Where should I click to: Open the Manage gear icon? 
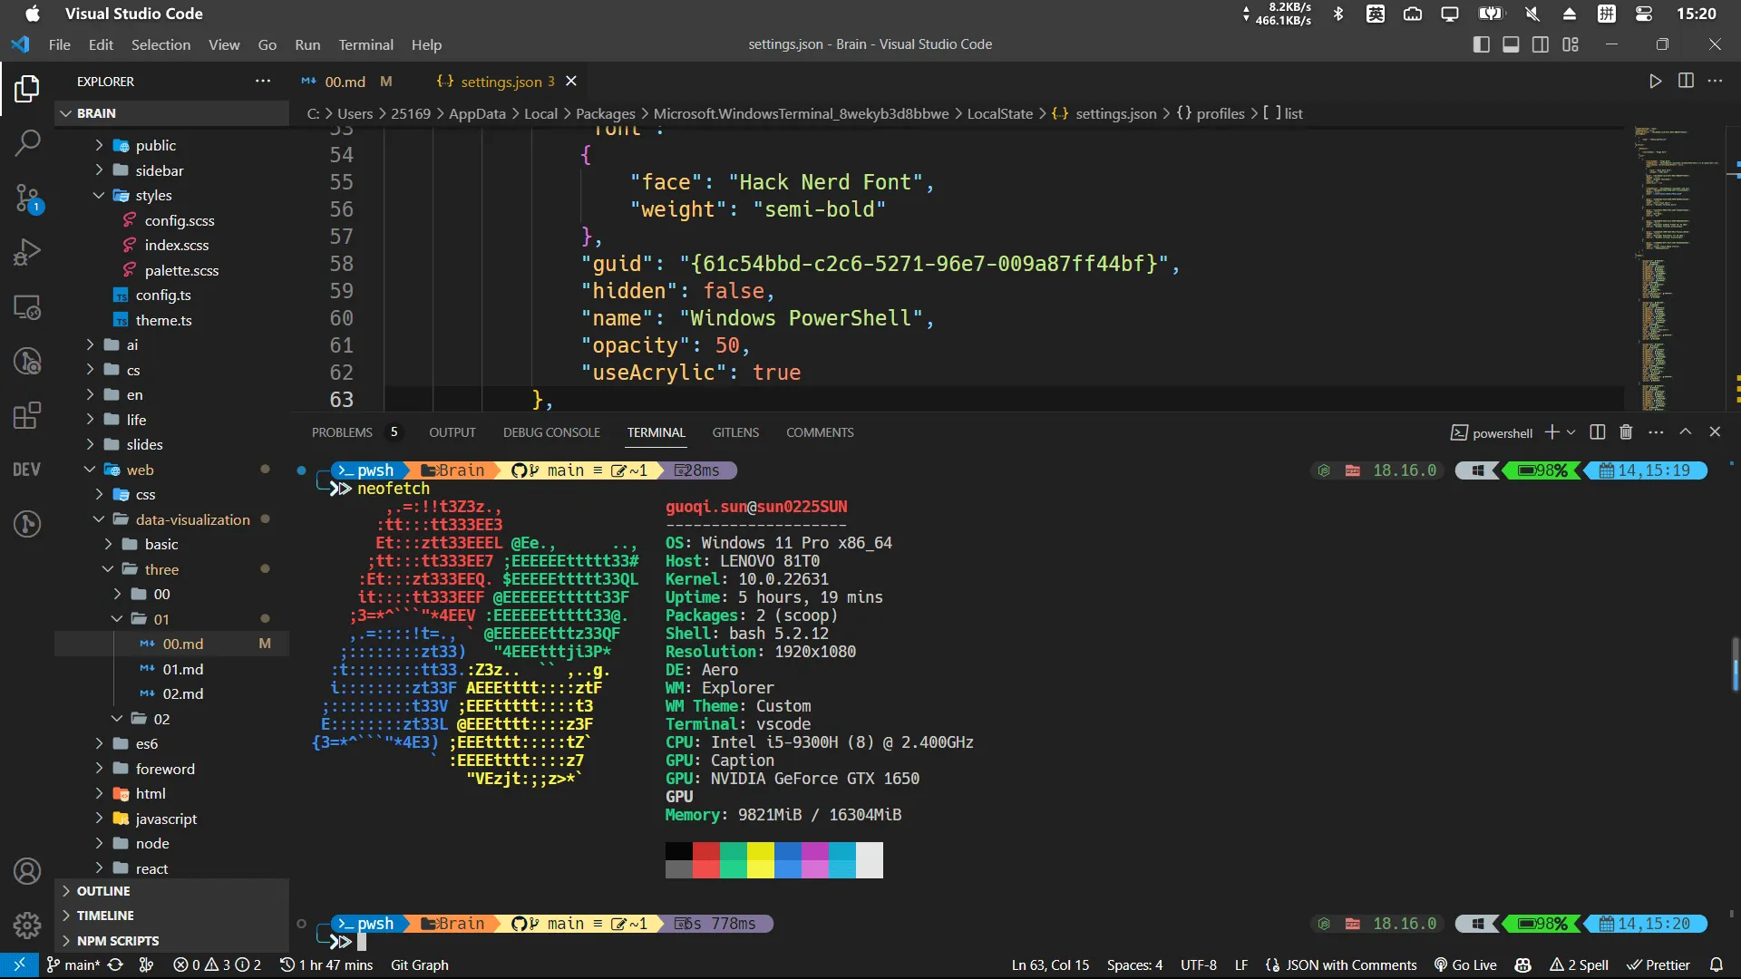tap(27, 926)
